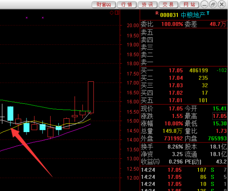Click the red panel-layout icon above chart
The height and width of the screenshot is (191, 228).
pos(117,13)
